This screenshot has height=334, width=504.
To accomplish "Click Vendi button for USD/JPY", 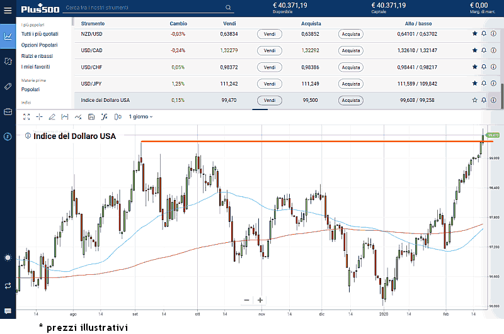I will 269,84.
